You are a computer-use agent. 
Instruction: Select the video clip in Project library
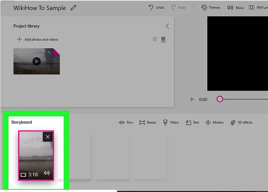36,61
